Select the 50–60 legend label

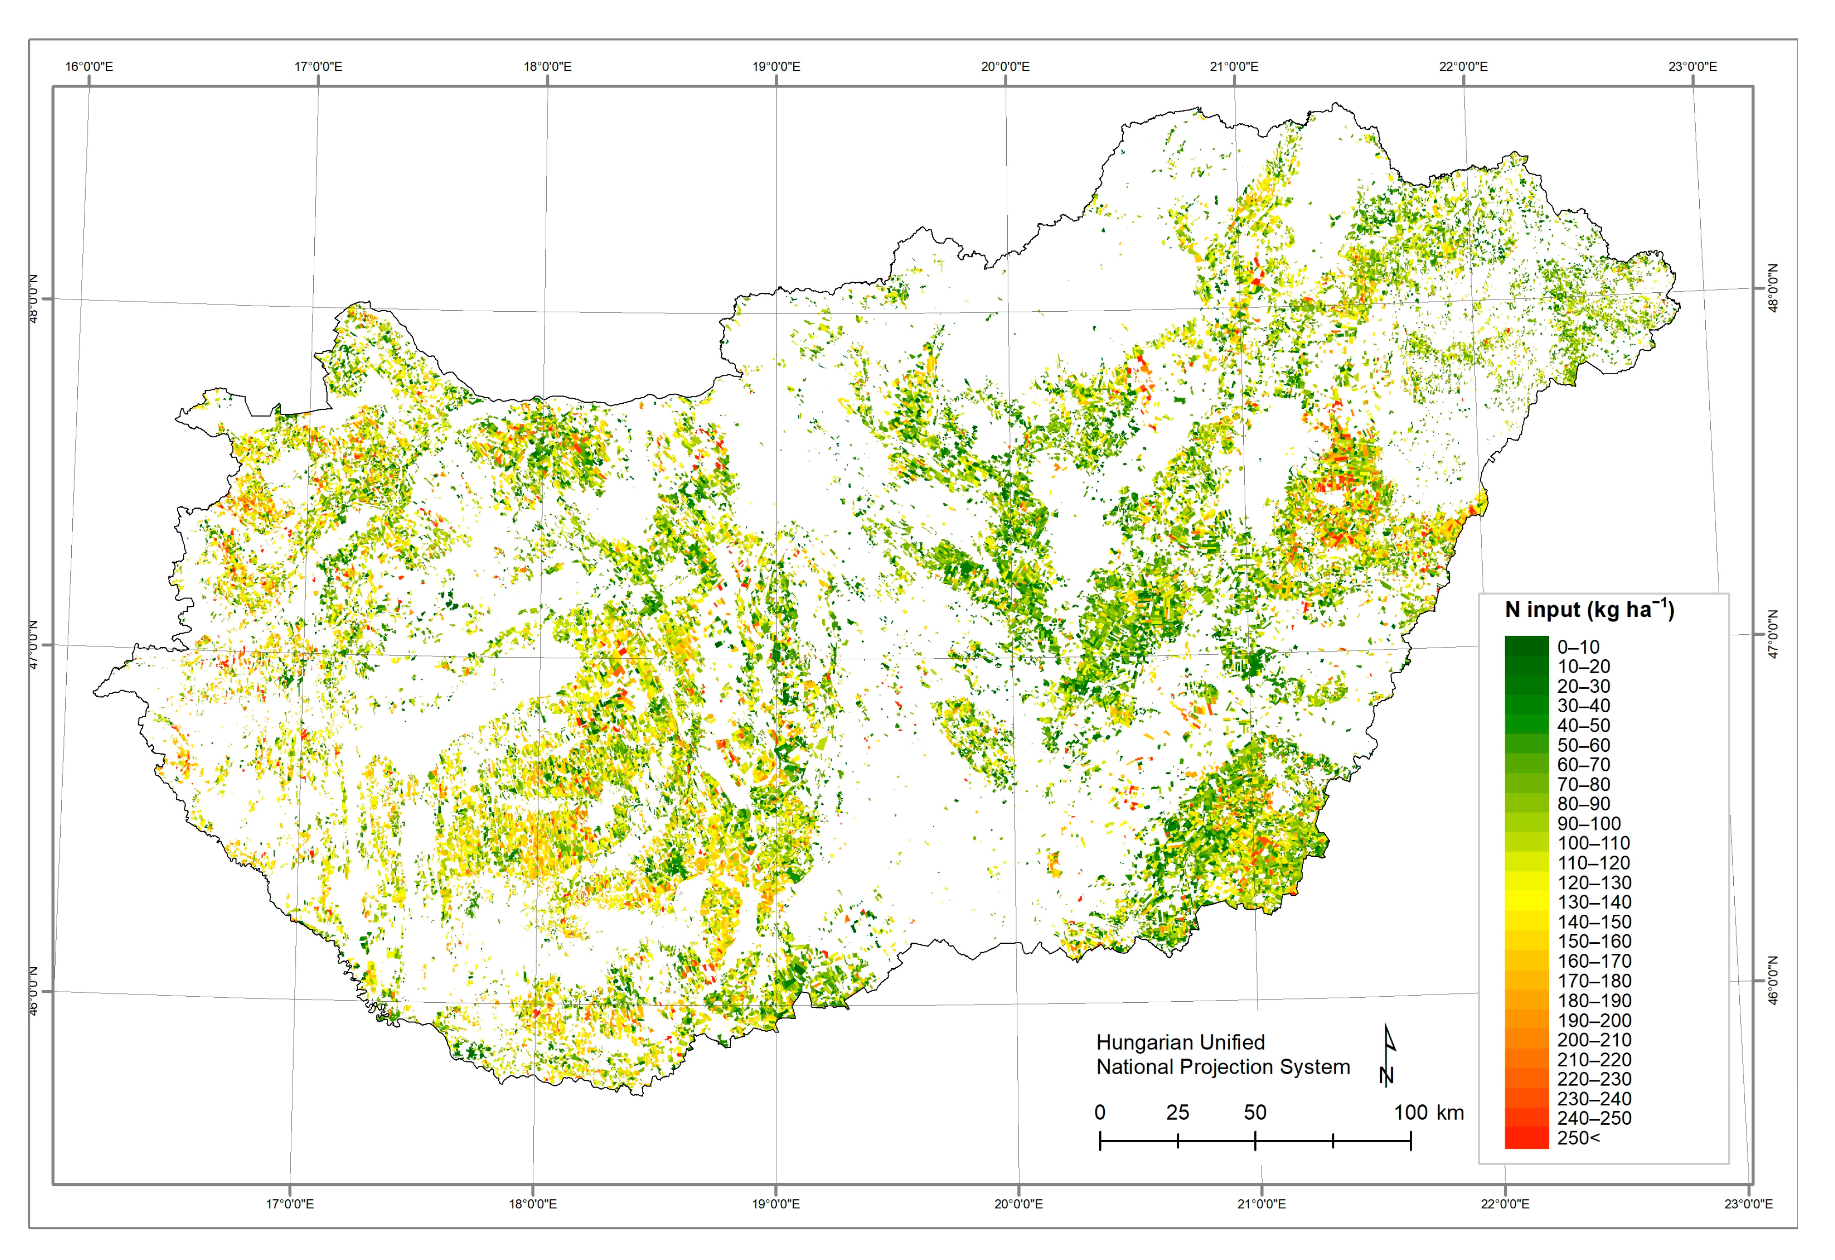click(x=1583, y=745)
